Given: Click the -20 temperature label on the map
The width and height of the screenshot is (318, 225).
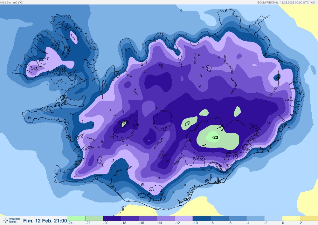Looking at the screenshot, I should click(x=125, y=122).
